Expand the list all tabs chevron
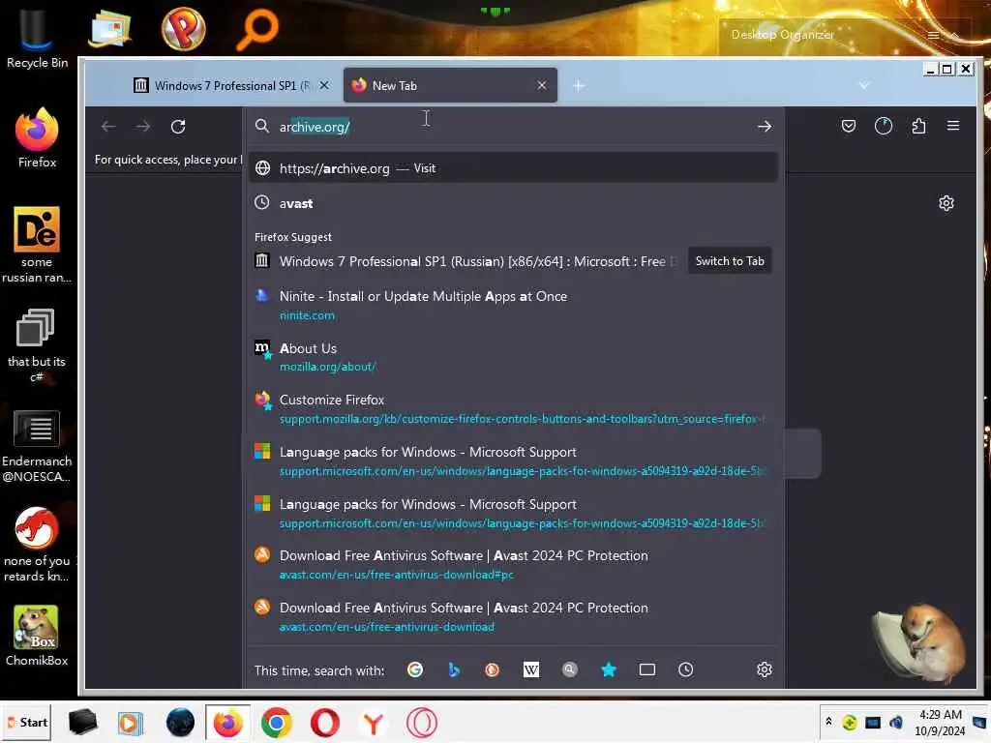 point(864,85)
